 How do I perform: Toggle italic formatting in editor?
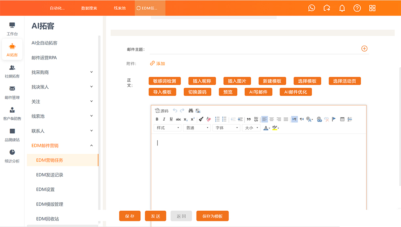[x=164, y=119]
